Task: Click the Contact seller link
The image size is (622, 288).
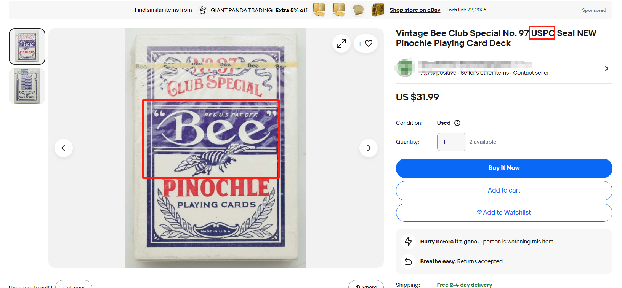Action: (x=531, y=73)
